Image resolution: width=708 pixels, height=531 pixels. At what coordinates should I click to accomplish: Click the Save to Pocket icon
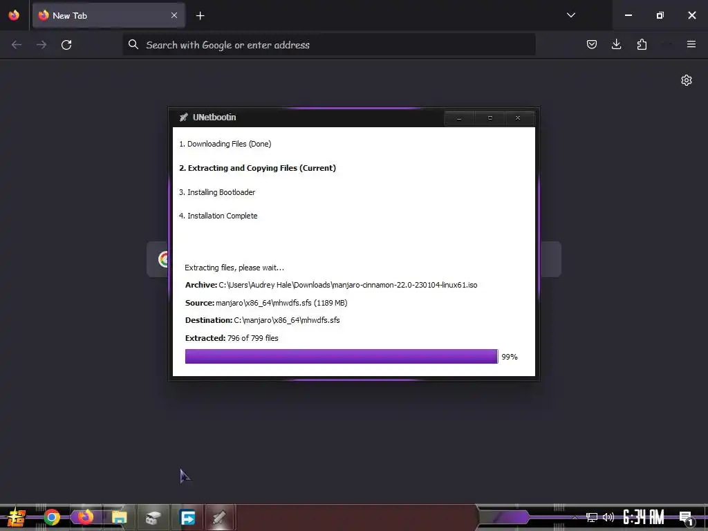point(592,44)
